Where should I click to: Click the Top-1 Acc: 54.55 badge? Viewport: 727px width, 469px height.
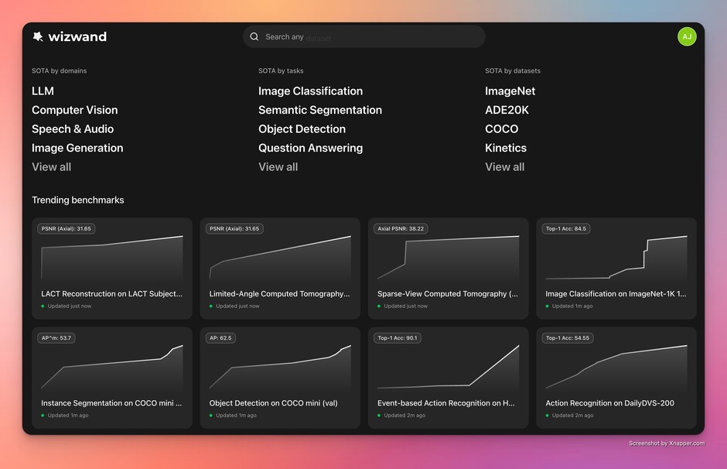coord(568,338)
